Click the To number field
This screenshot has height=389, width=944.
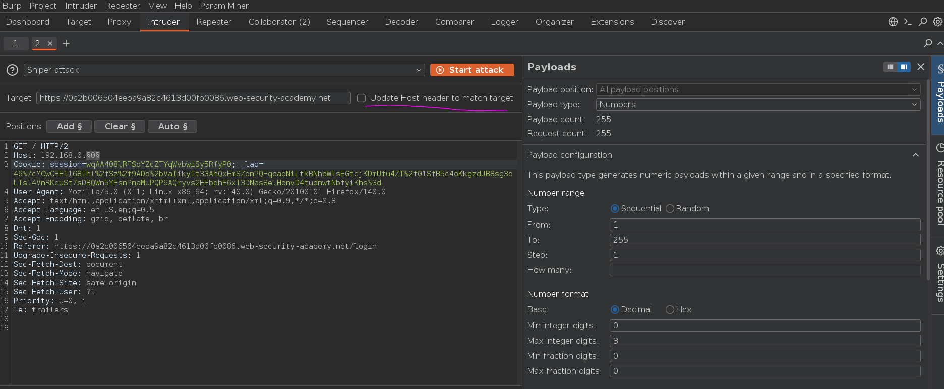pos(765,240)
